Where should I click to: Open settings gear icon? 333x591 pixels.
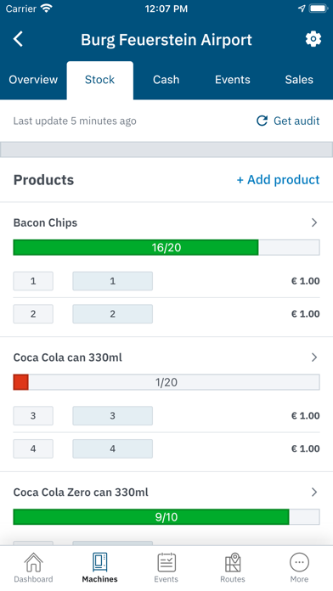point(313,39)
